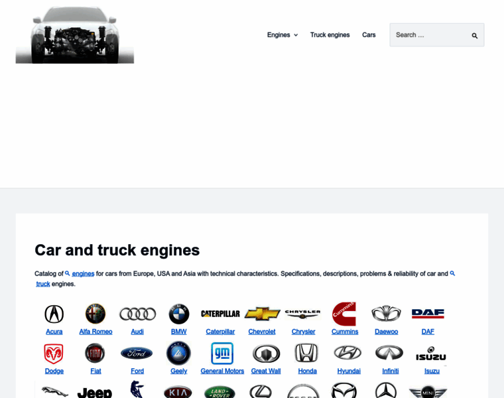Click the Acura logo icon
The width and height of the screenshot is (504, 398).
(x=54, y=314)
